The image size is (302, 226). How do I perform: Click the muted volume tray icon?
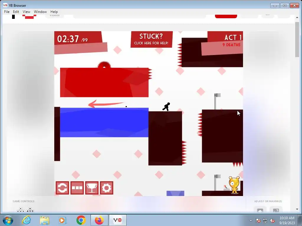(x=272, y=220)
